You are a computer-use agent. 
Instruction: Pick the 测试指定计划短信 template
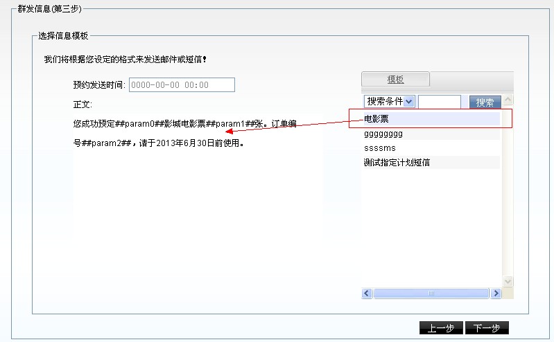pos(397,163)
